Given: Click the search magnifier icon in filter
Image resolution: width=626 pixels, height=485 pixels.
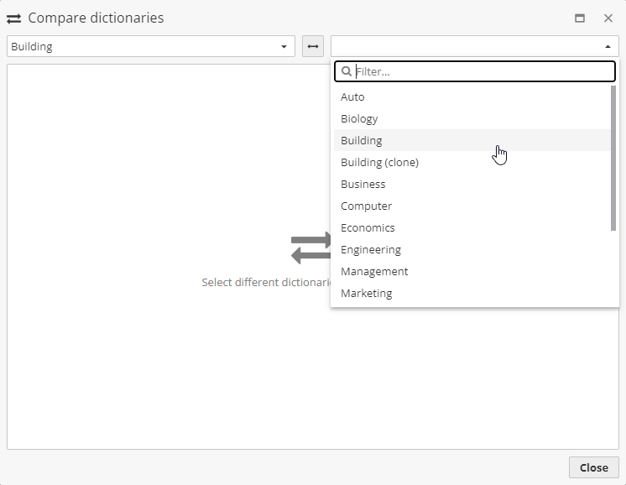Looking at the screenshot, I should coord(347,72).
